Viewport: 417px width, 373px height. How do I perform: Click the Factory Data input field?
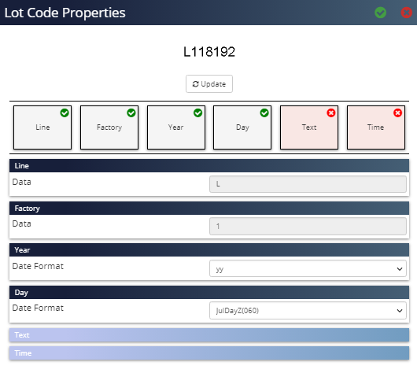308,226
